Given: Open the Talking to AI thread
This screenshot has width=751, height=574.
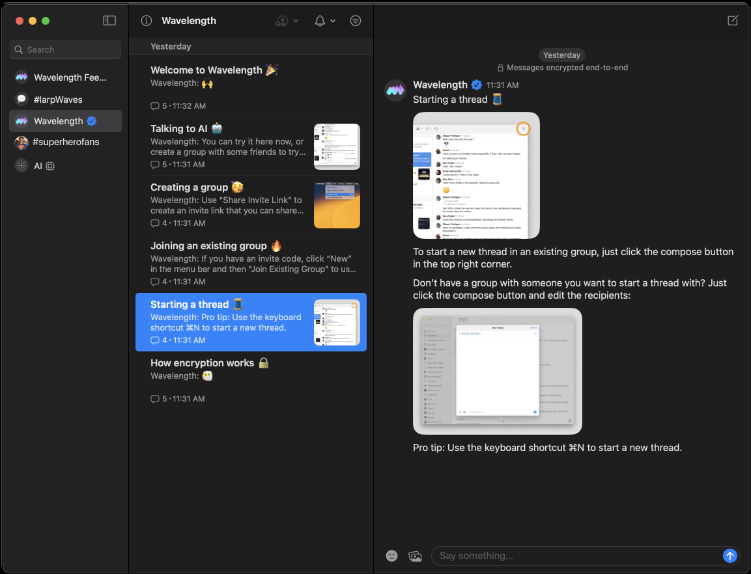Looking at the screenshot, I should click(251, 146).
